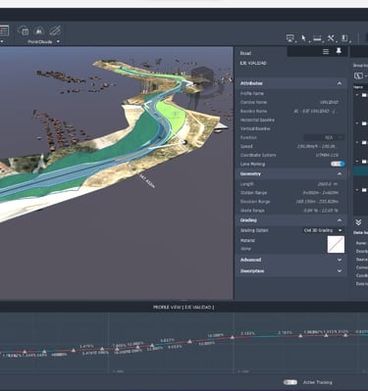Click the PVI triangle between 10.000% and 2.191% grades
The image size is (368, 391).
tap(233, 337)
